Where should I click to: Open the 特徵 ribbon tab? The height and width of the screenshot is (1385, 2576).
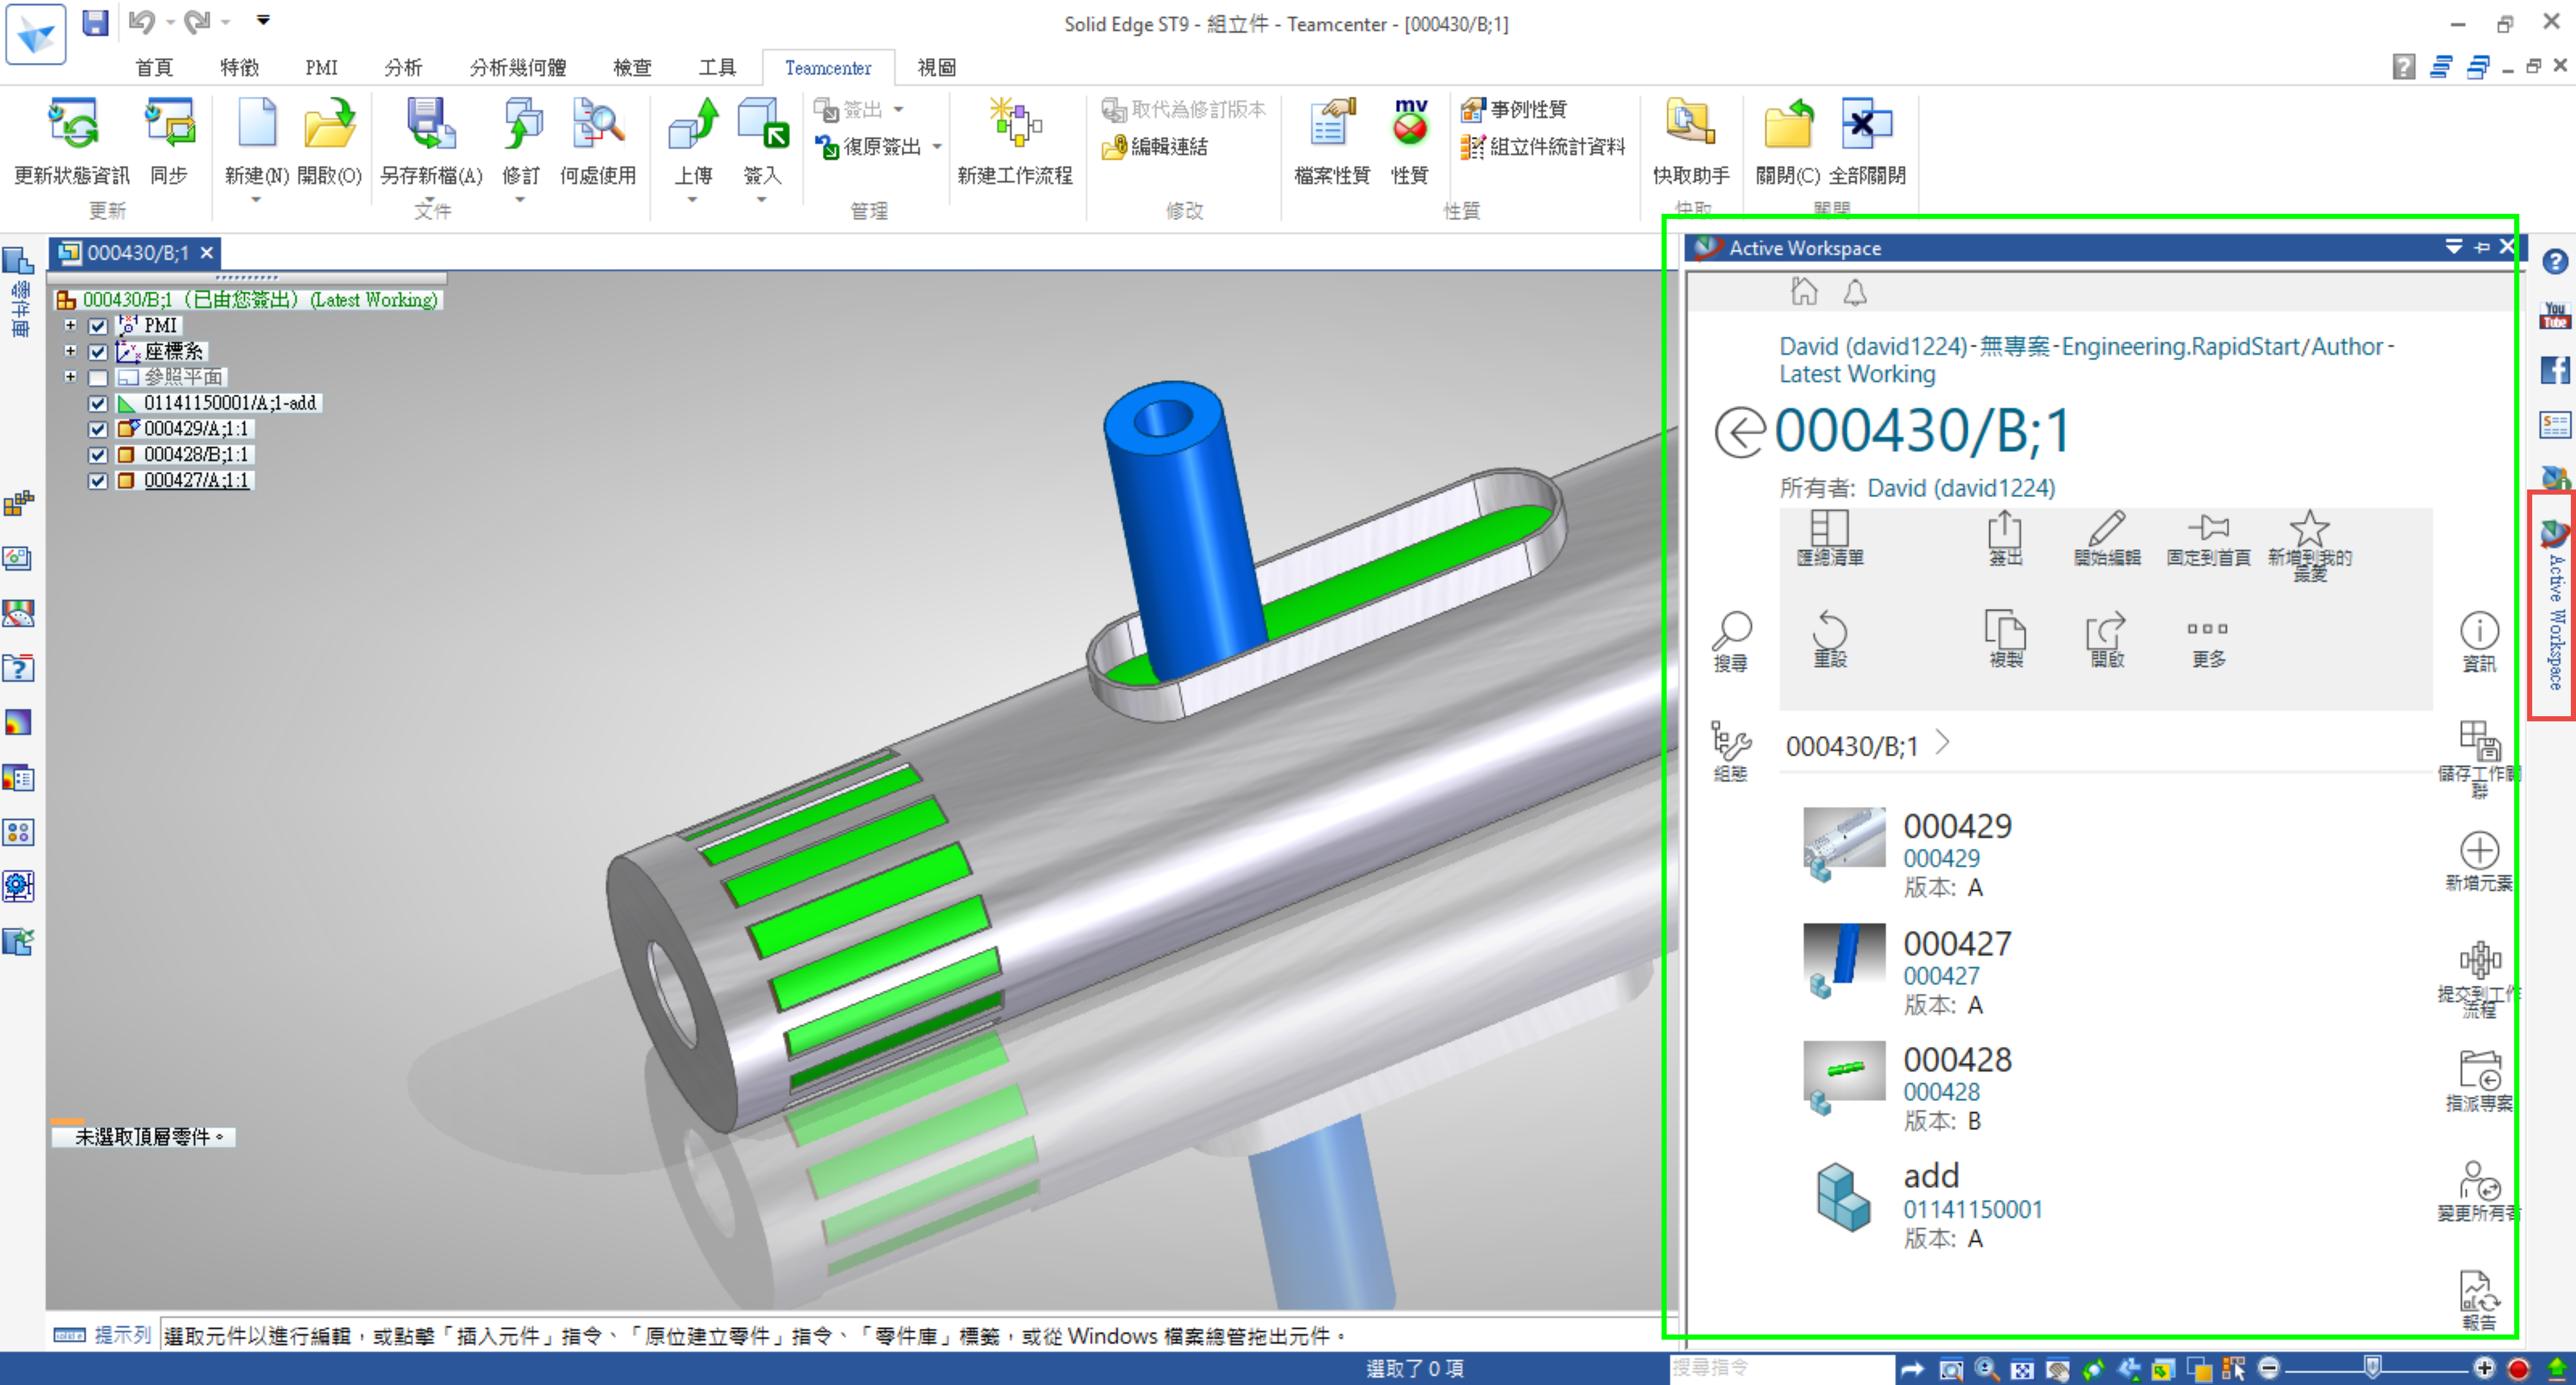click(x=239, y=68)
